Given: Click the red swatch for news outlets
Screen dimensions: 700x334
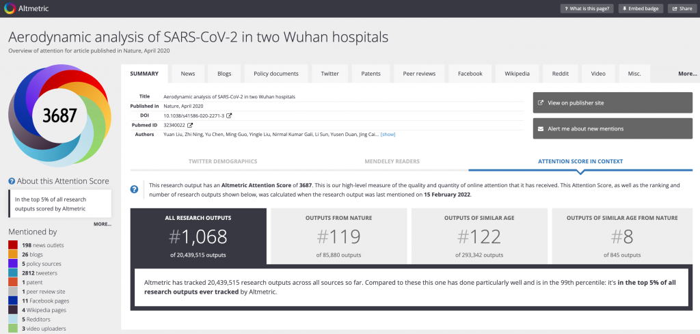Looking at the screenshot, I should point(13,245).
